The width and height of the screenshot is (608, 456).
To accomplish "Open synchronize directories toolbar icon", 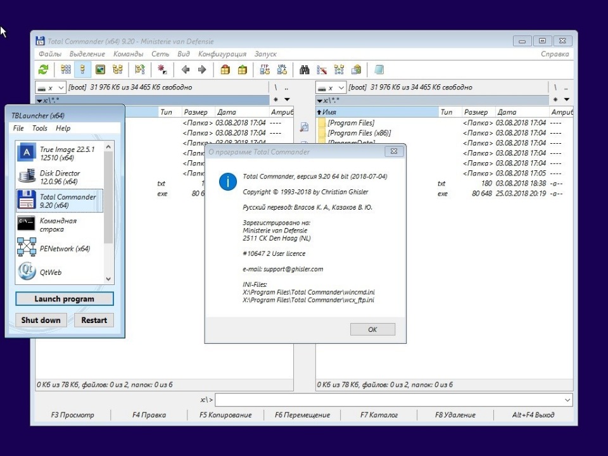I will (339, 70).
